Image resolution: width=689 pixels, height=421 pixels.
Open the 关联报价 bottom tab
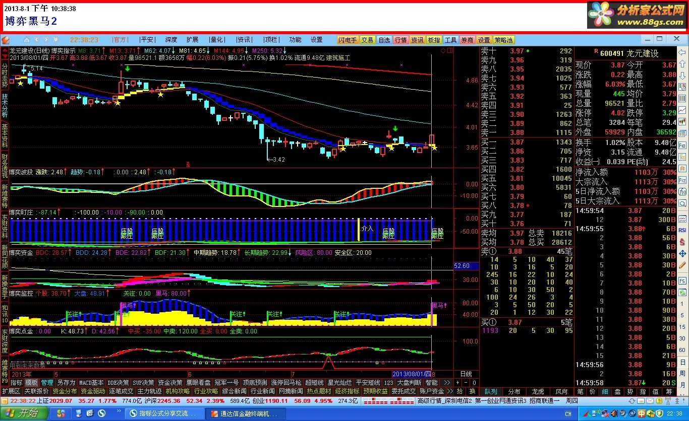click(x=36, y=391)
